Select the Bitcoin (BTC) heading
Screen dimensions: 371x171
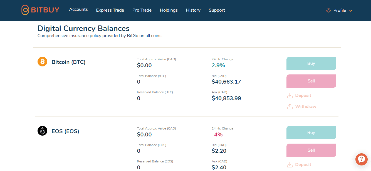click(x=69, y=62)
